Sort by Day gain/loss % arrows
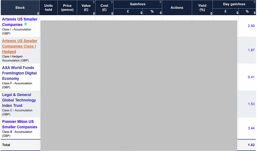Screen dimensions: 257x151 (x=254, y=13)
